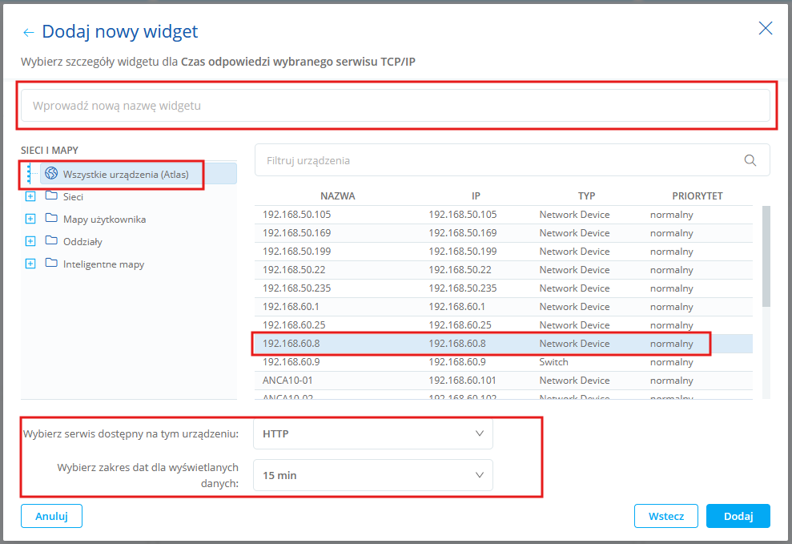The image size is (792, 544).
Task: Open the 15 min date range dropdown
Action: pyautogui.click(x=373, y=475)
